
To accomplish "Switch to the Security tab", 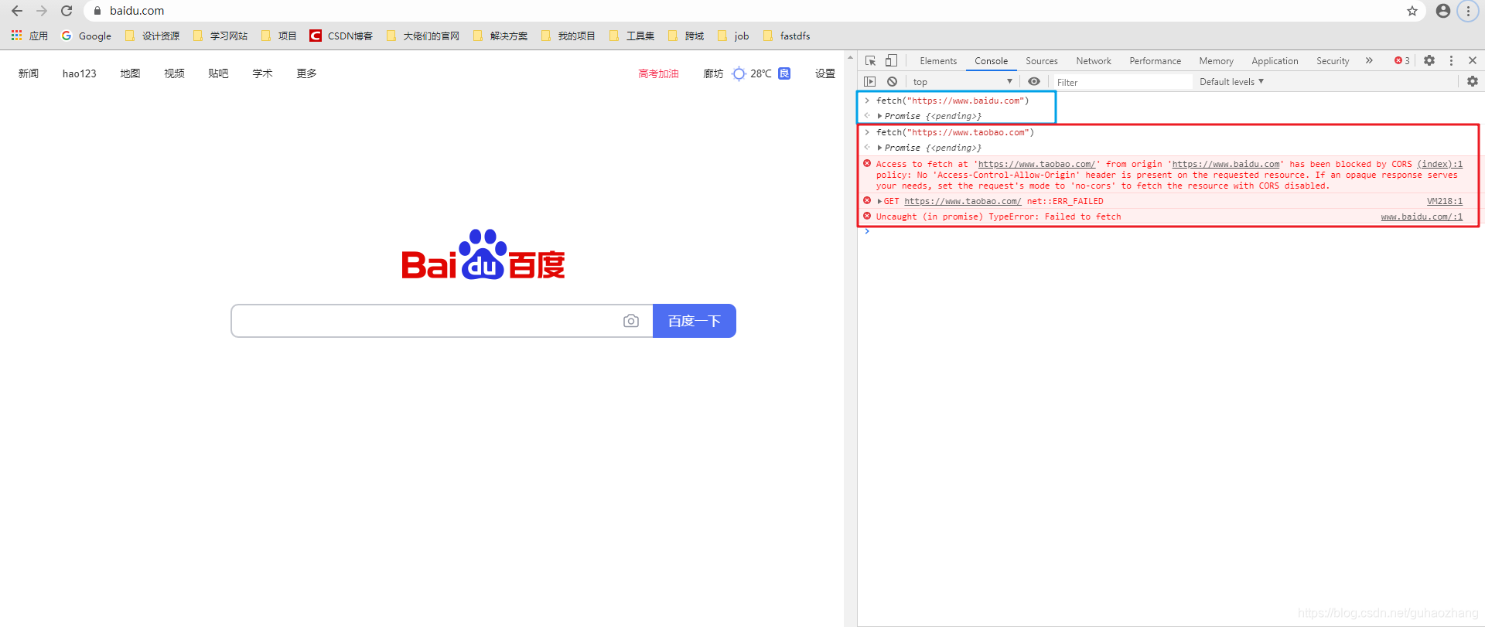I will pyautogui.click(x=1333, y=61).
